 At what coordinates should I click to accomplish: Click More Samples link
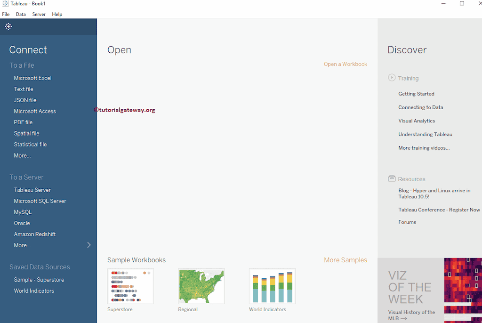tap(345, 260)
